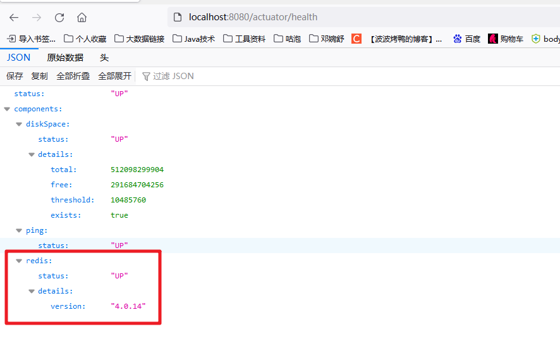Click the 全部折叠 collapse all button
Viewport: 560px width, 348px height.
click(x=73, y=76)
